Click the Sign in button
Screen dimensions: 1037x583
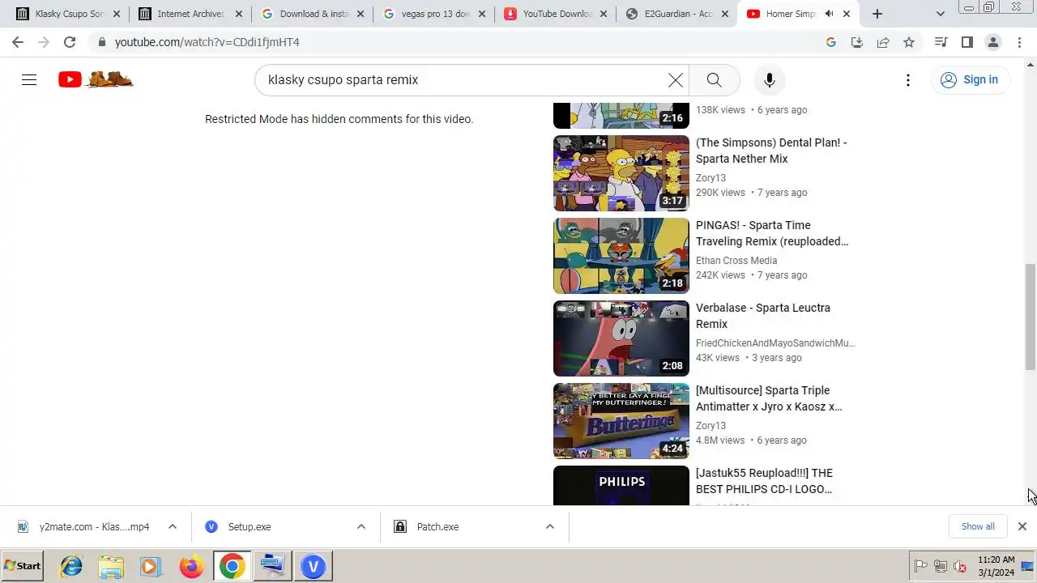click(x=970, y=79)
